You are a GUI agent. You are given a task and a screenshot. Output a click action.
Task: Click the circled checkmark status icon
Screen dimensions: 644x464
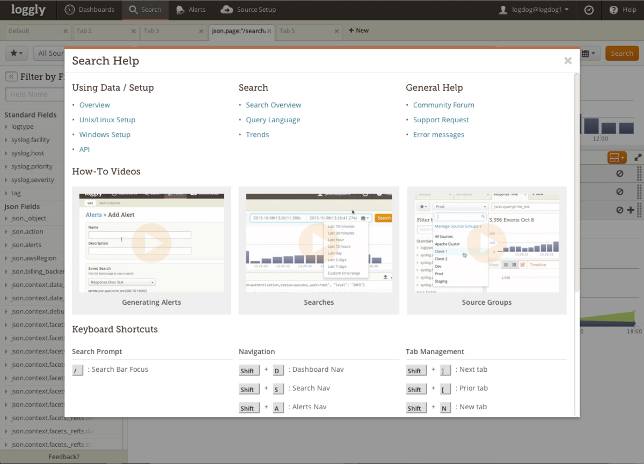tap(589, 10)
